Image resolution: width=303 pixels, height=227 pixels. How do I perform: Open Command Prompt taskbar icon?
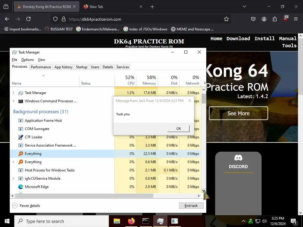pos(146,221)
